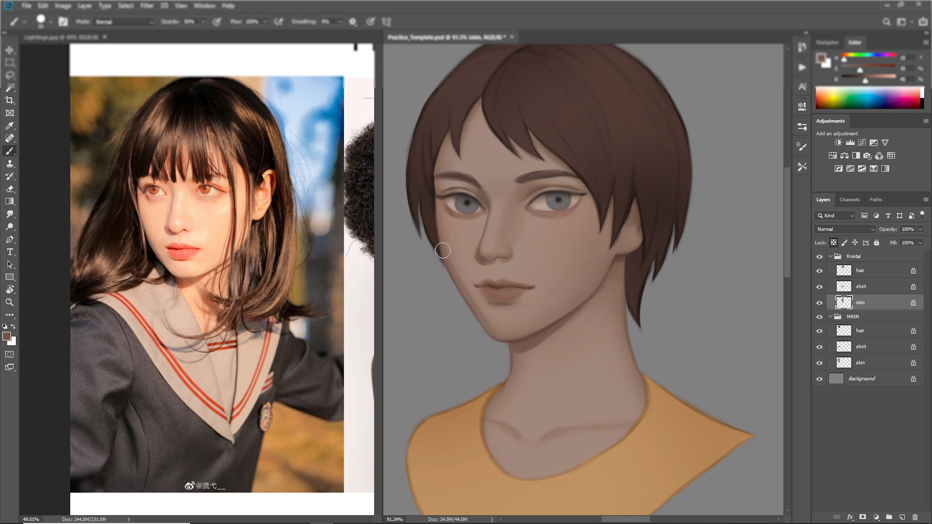Select the Crop tool
The width and height of the screenshot is (932, 524).
tap(9, 100)
